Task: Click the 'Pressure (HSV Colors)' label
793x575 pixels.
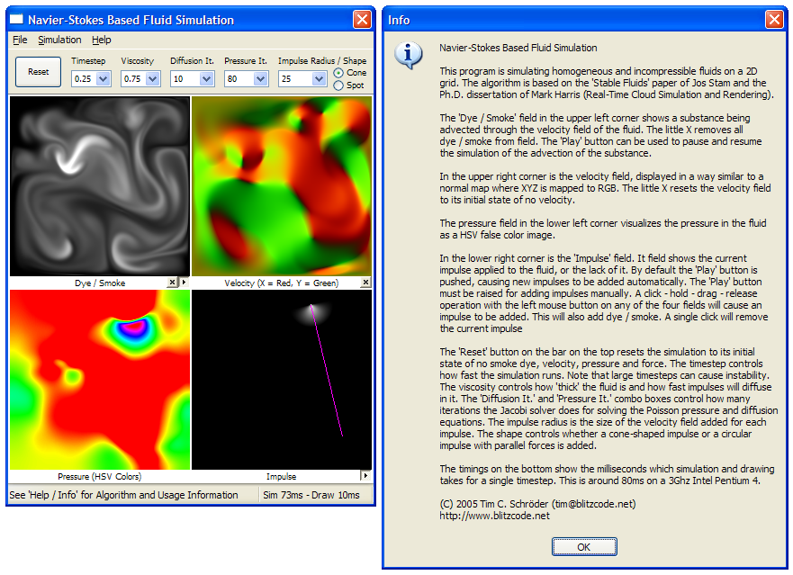Action: tap(100, 476)
